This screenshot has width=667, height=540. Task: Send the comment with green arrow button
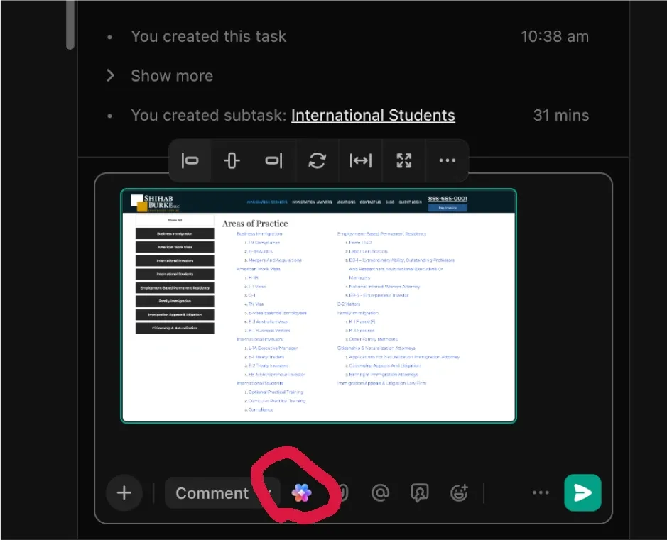click(x=582, y=492)
